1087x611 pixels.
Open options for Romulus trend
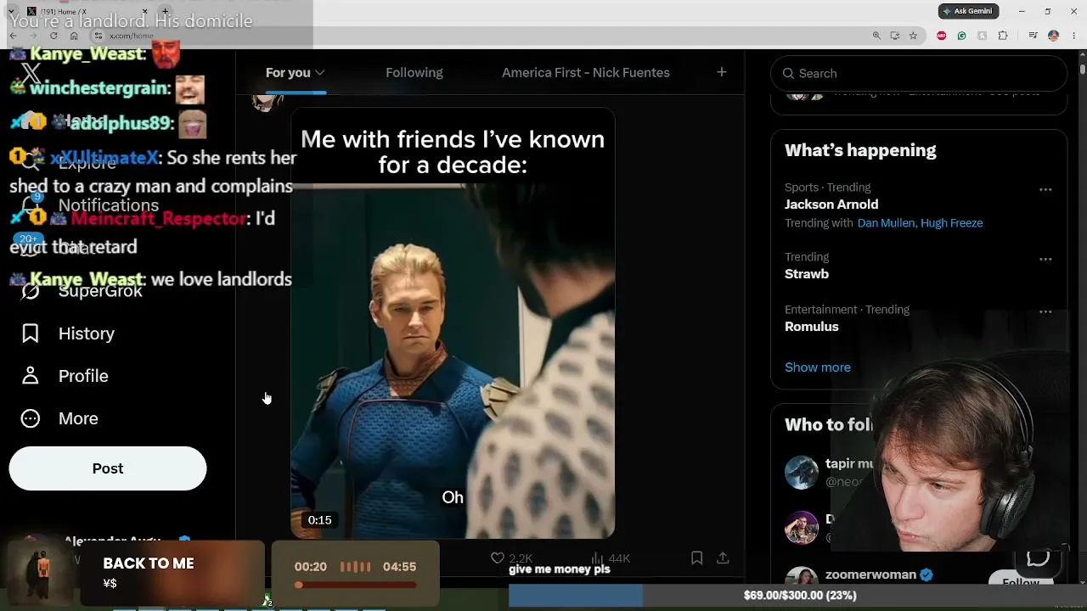click(1045, 311)
